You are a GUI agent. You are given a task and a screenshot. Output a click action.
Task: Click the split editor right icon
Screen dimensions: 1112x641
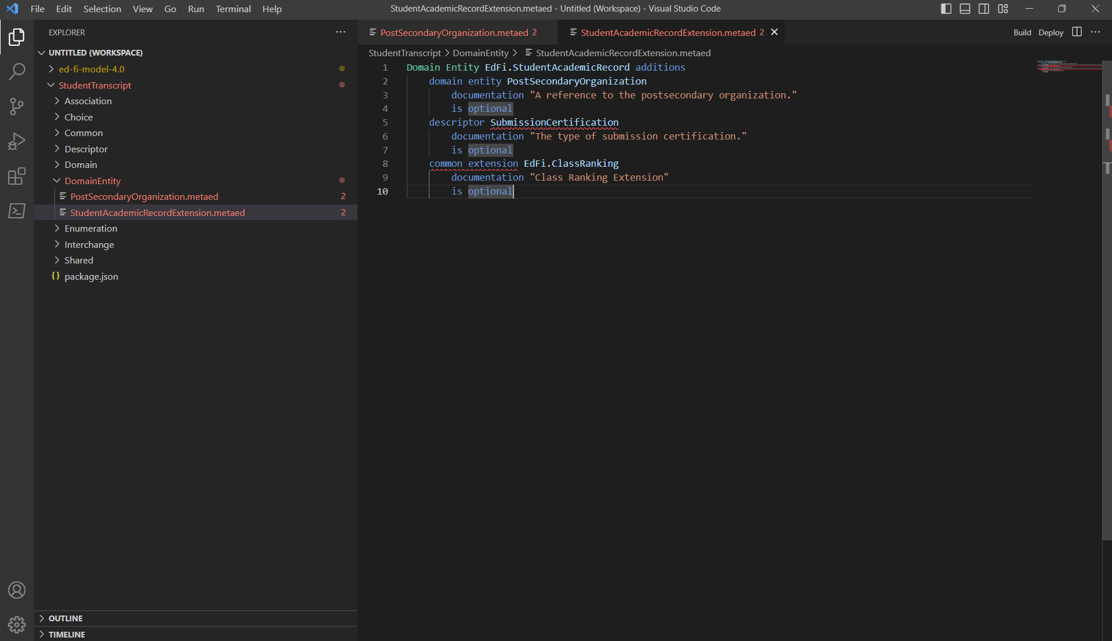point(1077,32)
